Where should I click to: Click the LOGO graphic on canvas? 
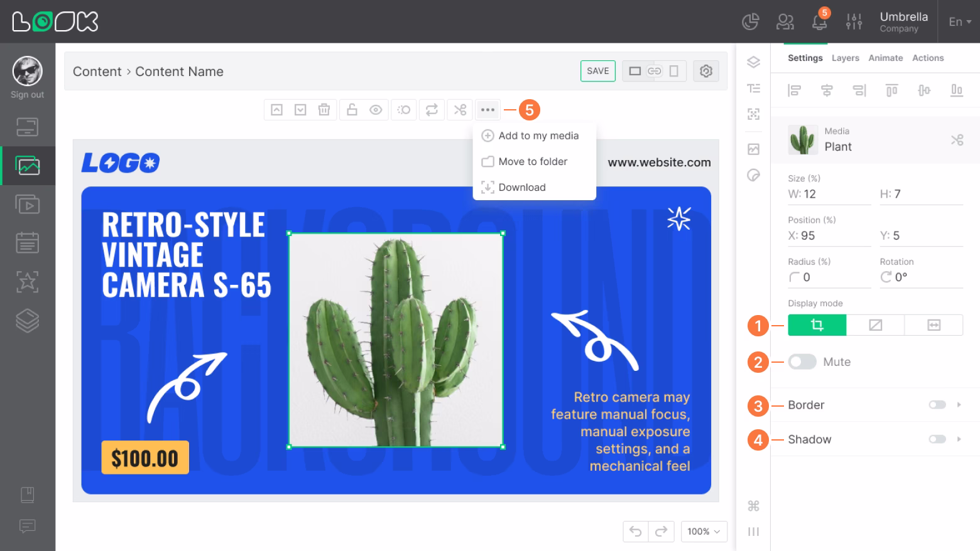click(121, 163)
